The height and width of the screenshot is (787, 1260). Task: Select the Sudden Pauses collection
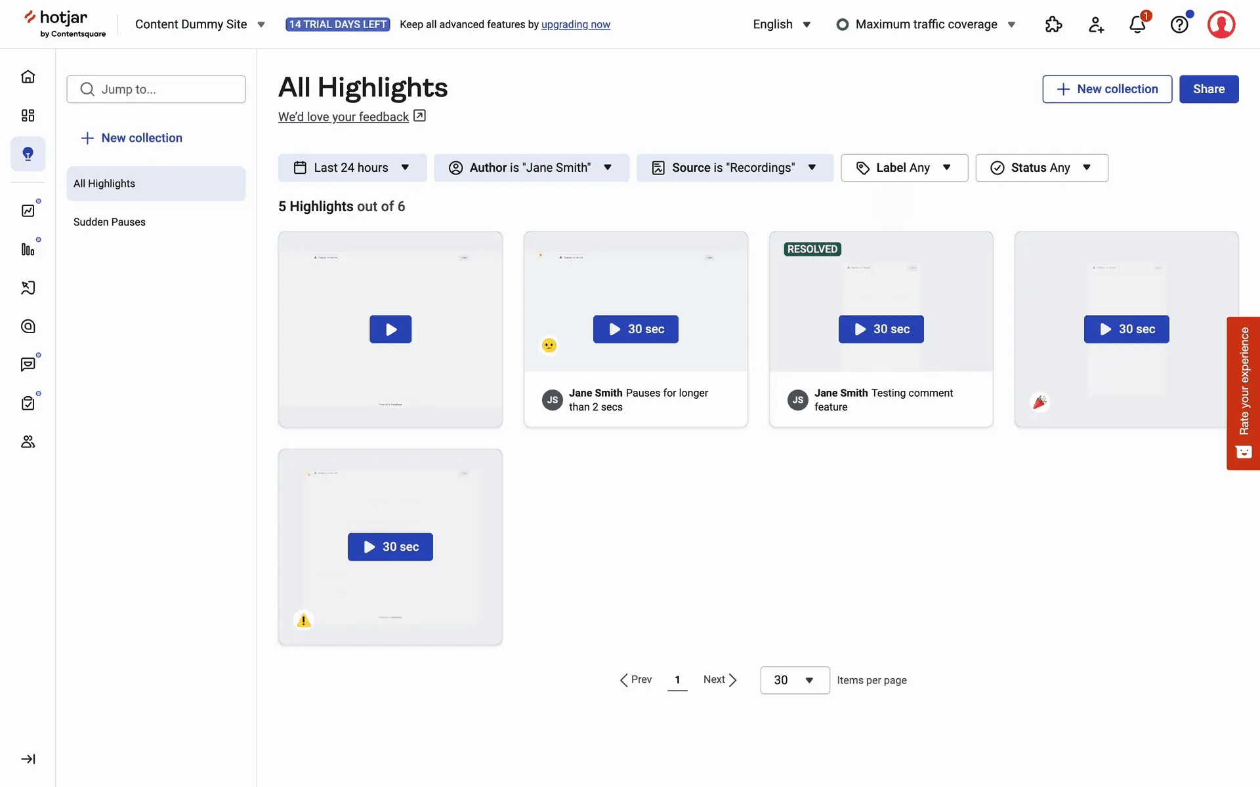click(x=110, y=222)
